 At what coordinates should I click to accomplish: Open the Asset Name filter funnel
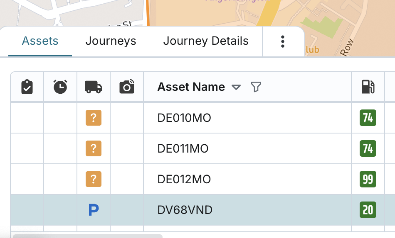click(256, 87)
